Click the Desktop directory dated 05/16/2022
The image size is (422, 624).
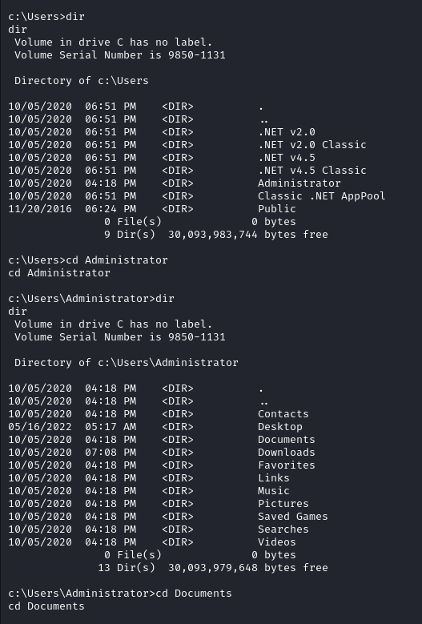280,427
